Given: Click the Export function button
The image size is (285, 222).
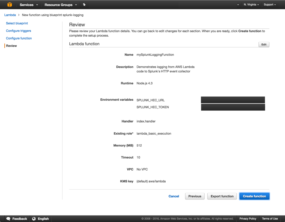Looking at the screenshot, I should [222, 196].
